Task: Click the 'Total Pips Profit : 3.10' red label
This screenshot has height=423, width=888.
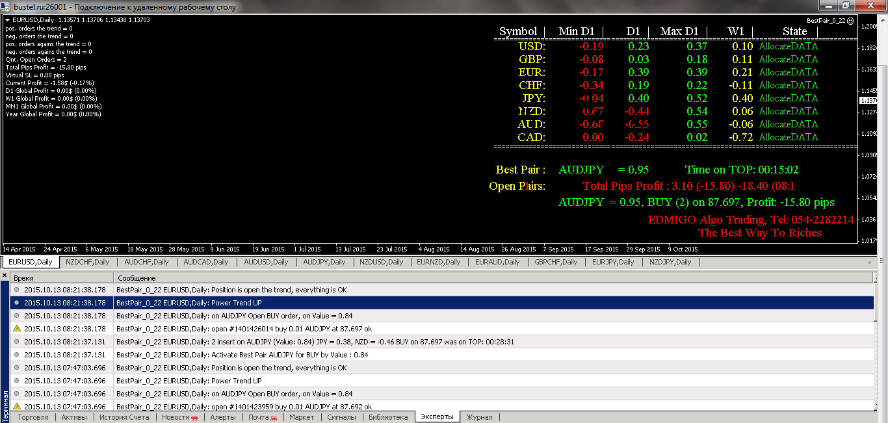Action: [688, 186]
